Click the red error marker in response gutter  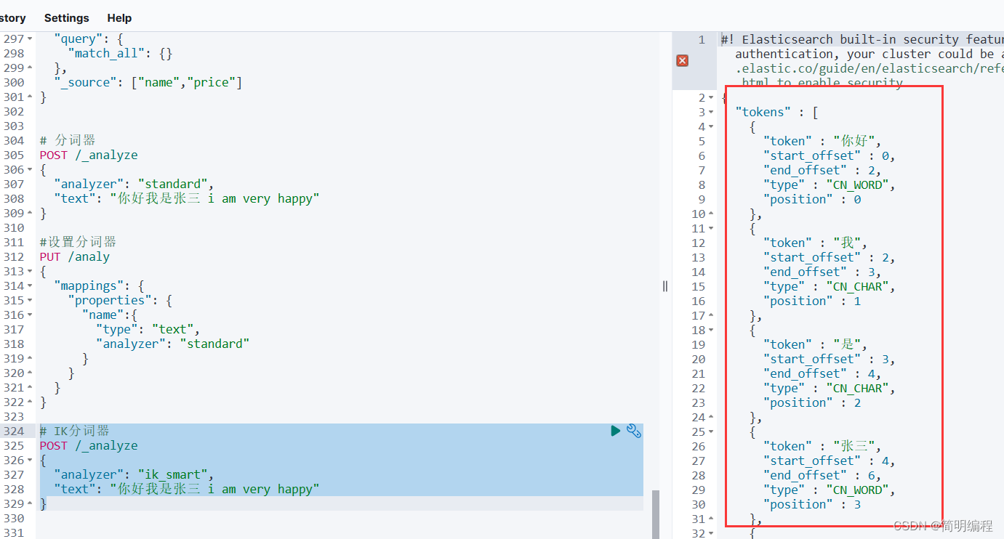coord(682,60)
